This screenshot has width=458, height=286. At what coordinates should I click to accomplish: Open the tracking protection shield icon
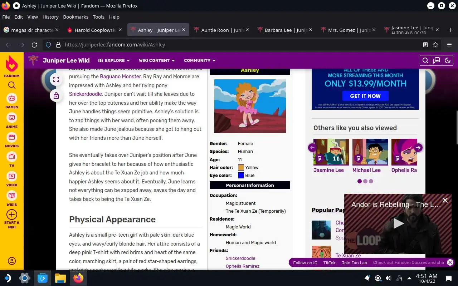(x=48, y=45)
